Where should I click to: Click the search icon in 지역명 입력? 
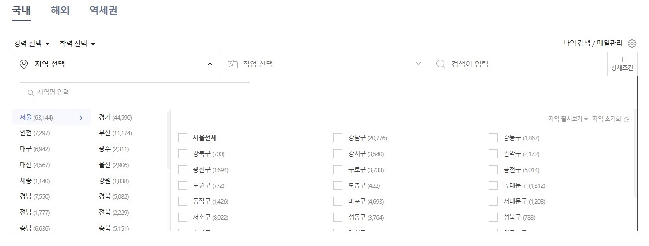pos(31,92)
